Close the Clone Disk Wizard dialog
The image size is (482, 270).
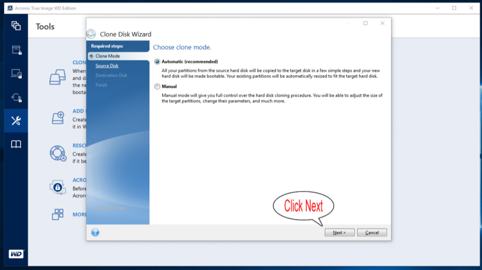(x=383, y=23)
